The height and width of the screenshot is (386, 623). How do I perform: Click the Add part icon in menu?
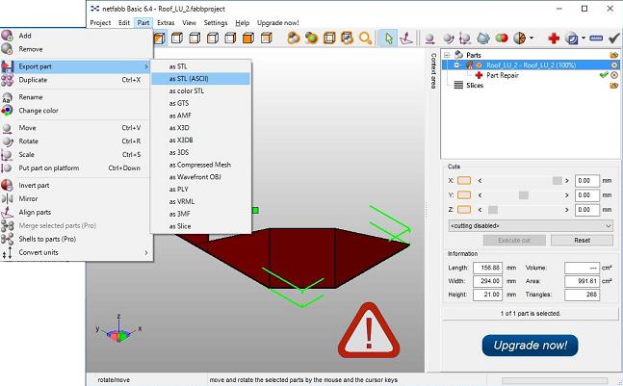tap(8, 36)
